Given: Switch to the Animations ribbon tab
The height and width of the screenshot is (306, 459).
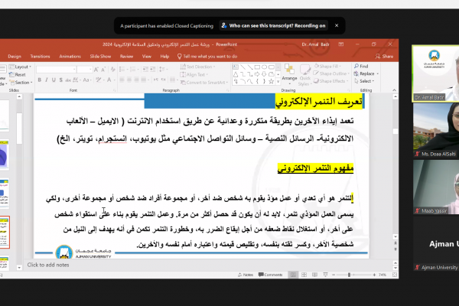Looking at the screenshot, I should click(70, 56).
